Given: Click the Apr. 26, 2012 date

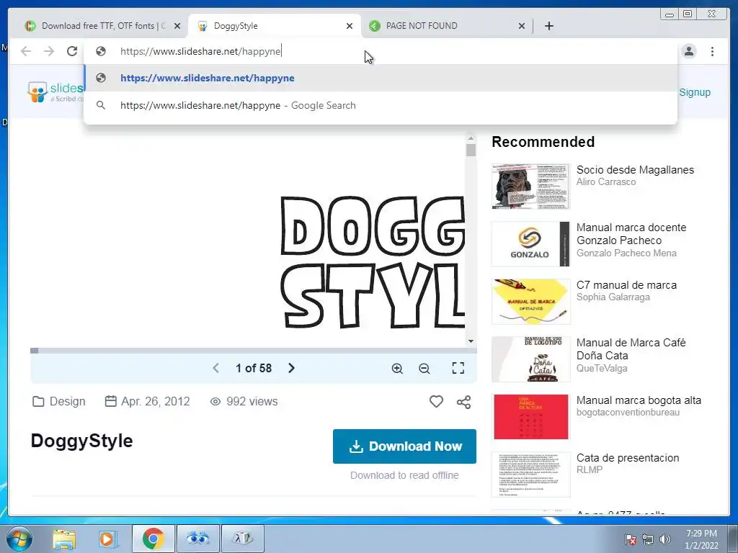Looking at the screenshot, I should [x=147, y=402].
